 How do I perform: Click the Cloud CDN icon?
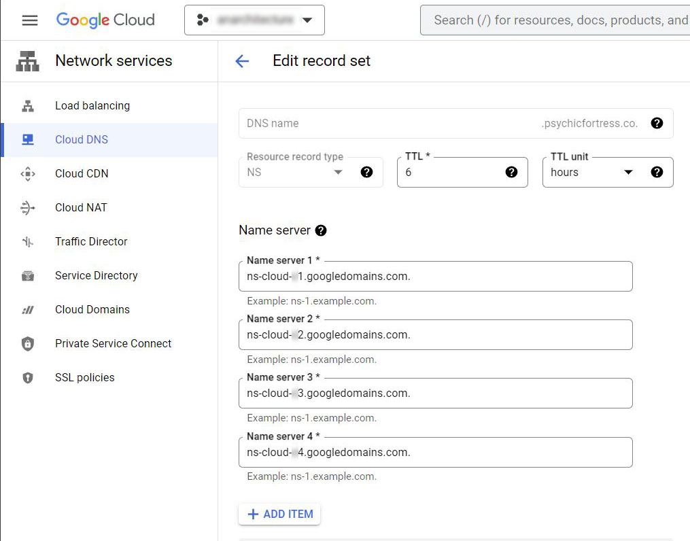[28, 174]
